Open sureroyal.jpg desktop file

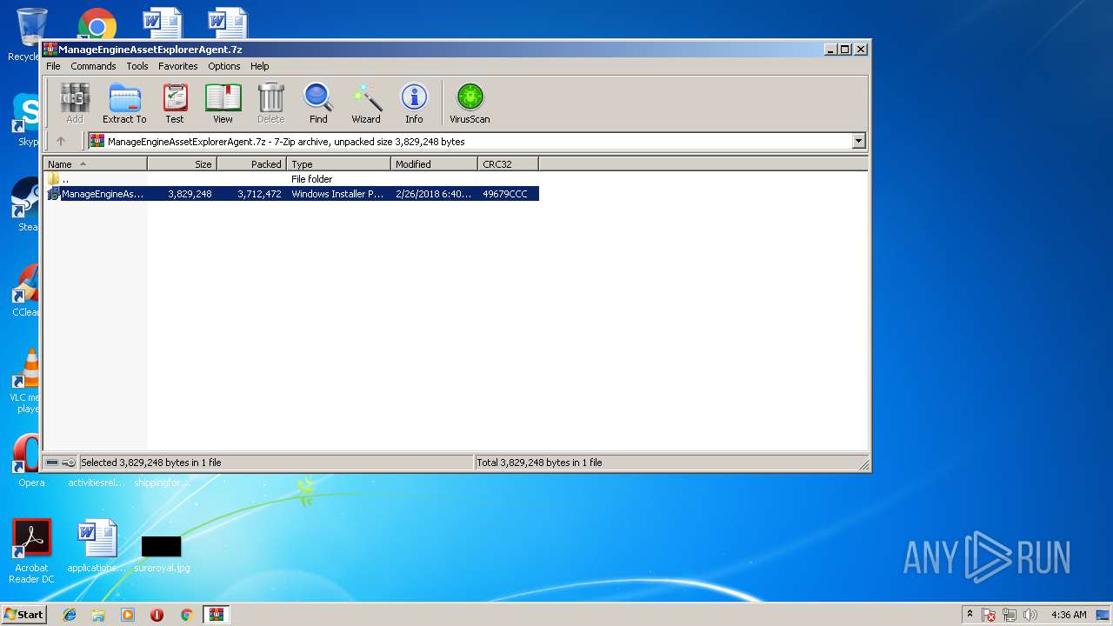(162, 554)
